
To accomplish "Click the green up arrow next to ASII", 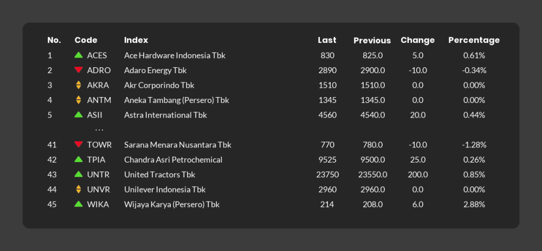I will [x=79, y=114].
